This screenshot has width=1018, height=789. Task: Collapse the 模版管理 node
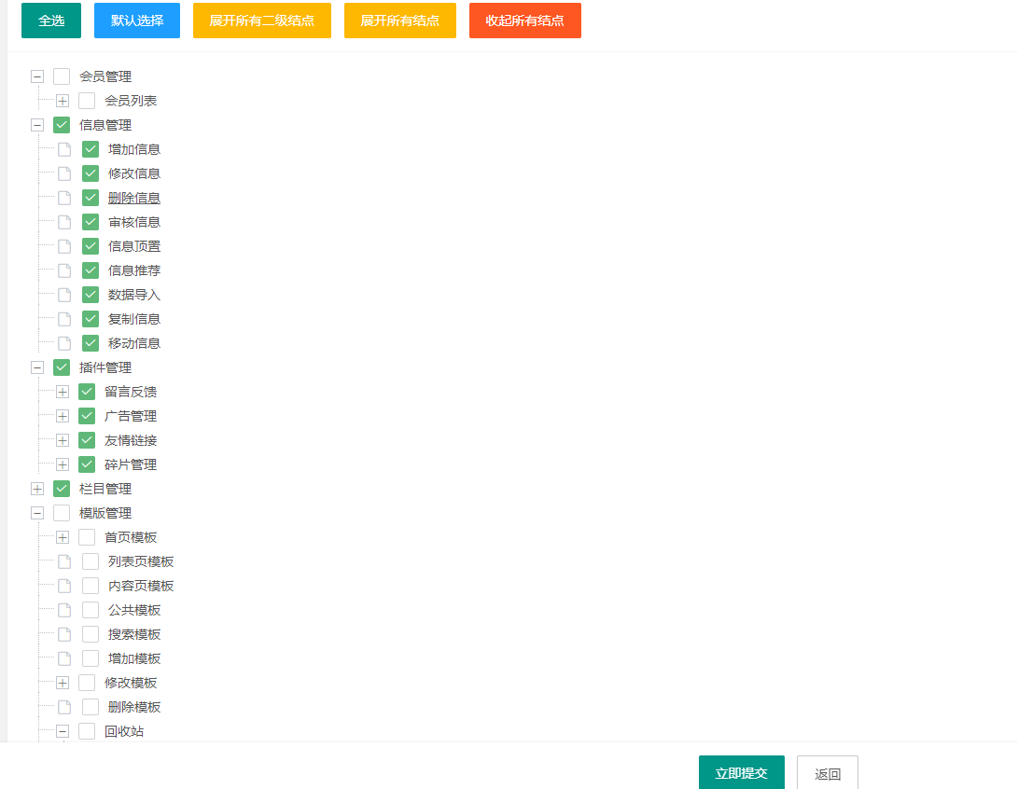[37, 513]
